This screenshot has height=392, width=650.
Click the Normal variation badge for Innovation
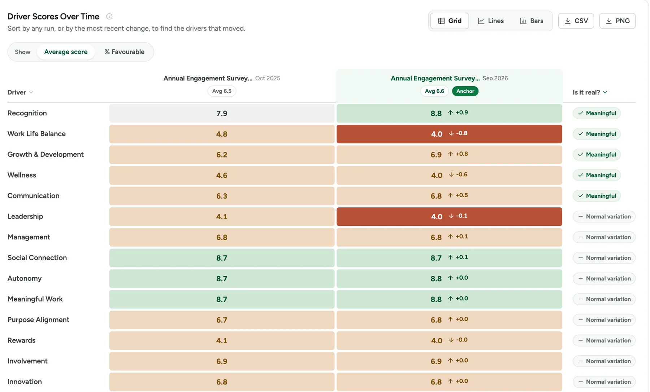(604, 382)
